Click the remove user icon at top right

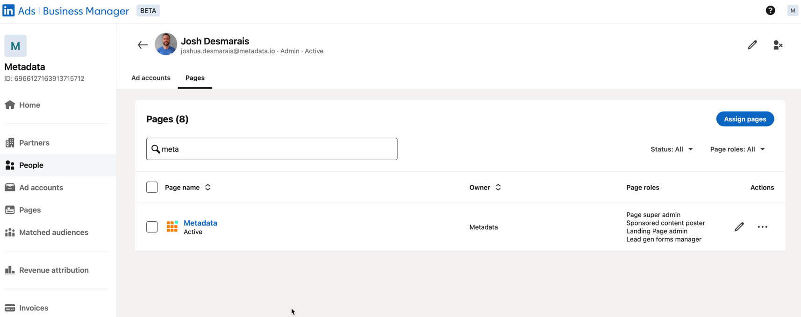coord(778,45)
